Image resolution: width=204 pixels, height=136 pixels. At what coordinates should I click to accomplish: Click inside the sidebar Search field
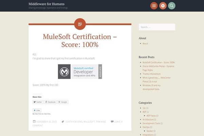point(157,27)
